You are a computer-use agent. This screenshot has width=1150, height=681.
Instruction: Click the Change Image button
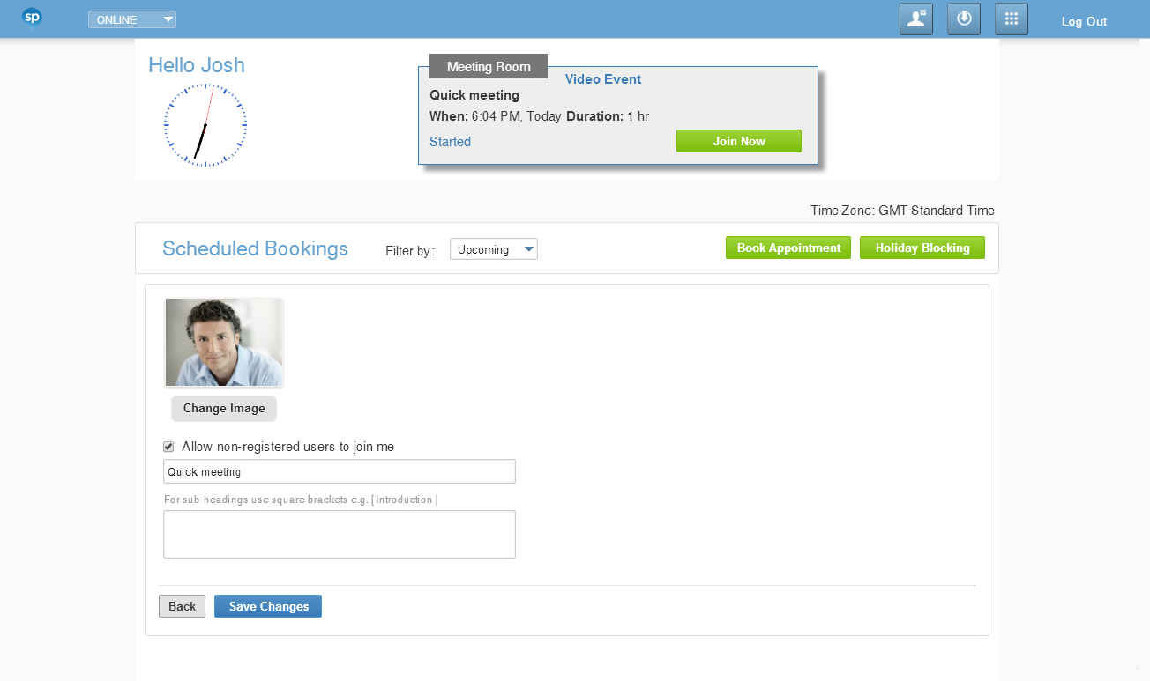[224, 409]
